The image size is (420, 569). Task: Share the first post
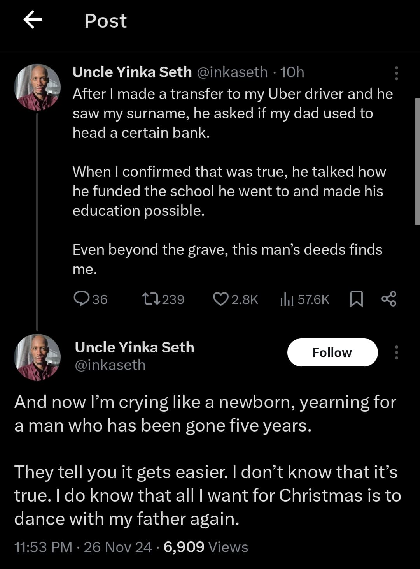click(x=389, y=299)
